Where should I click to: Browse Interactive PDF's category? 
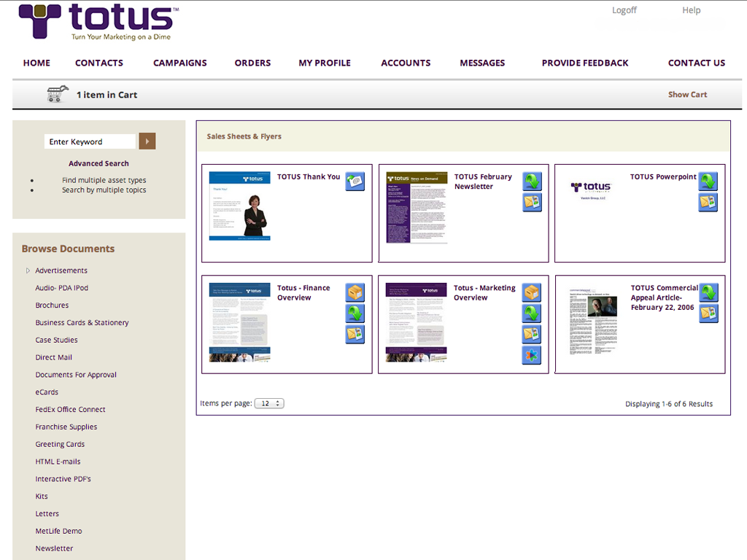click(x=63, y=479)
